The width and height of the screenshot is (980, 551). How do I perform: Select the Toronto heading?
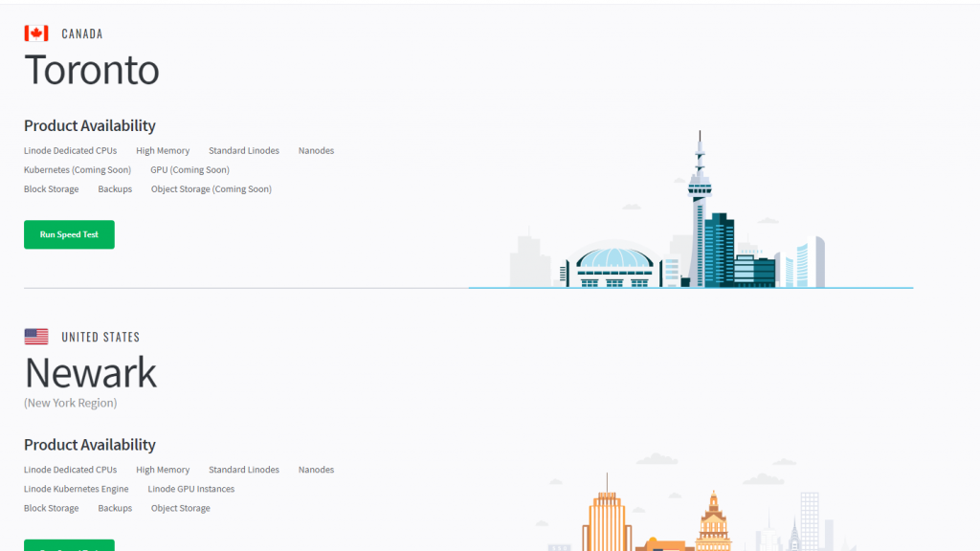pos(92,70)
